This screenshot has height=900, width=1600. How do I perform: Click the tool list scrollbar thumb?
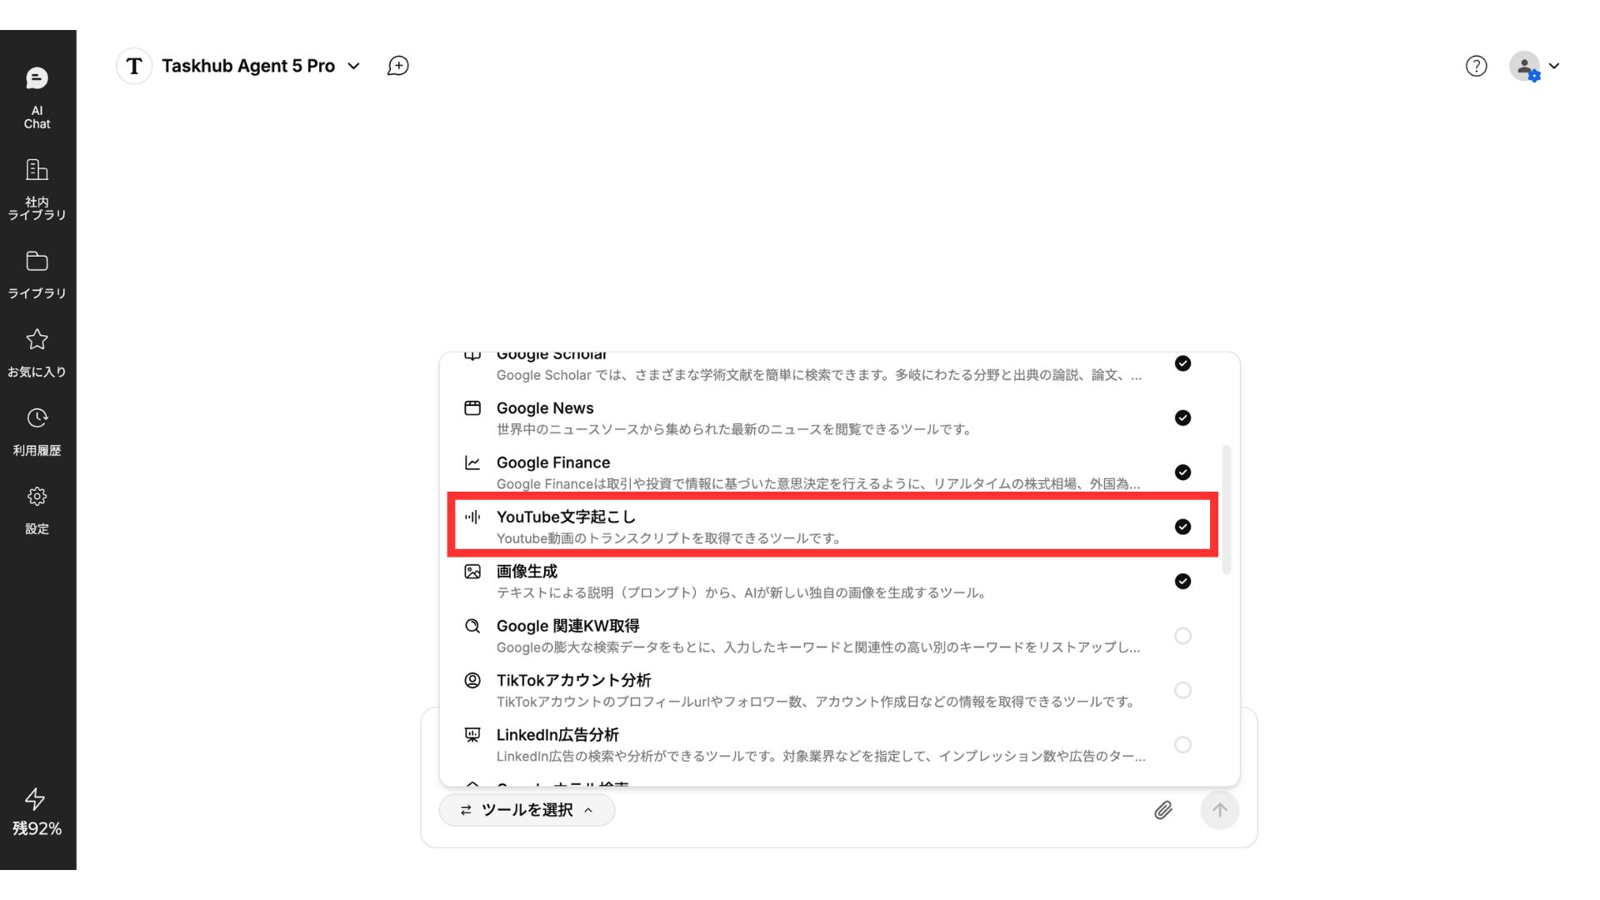(x=1226, y=509)
